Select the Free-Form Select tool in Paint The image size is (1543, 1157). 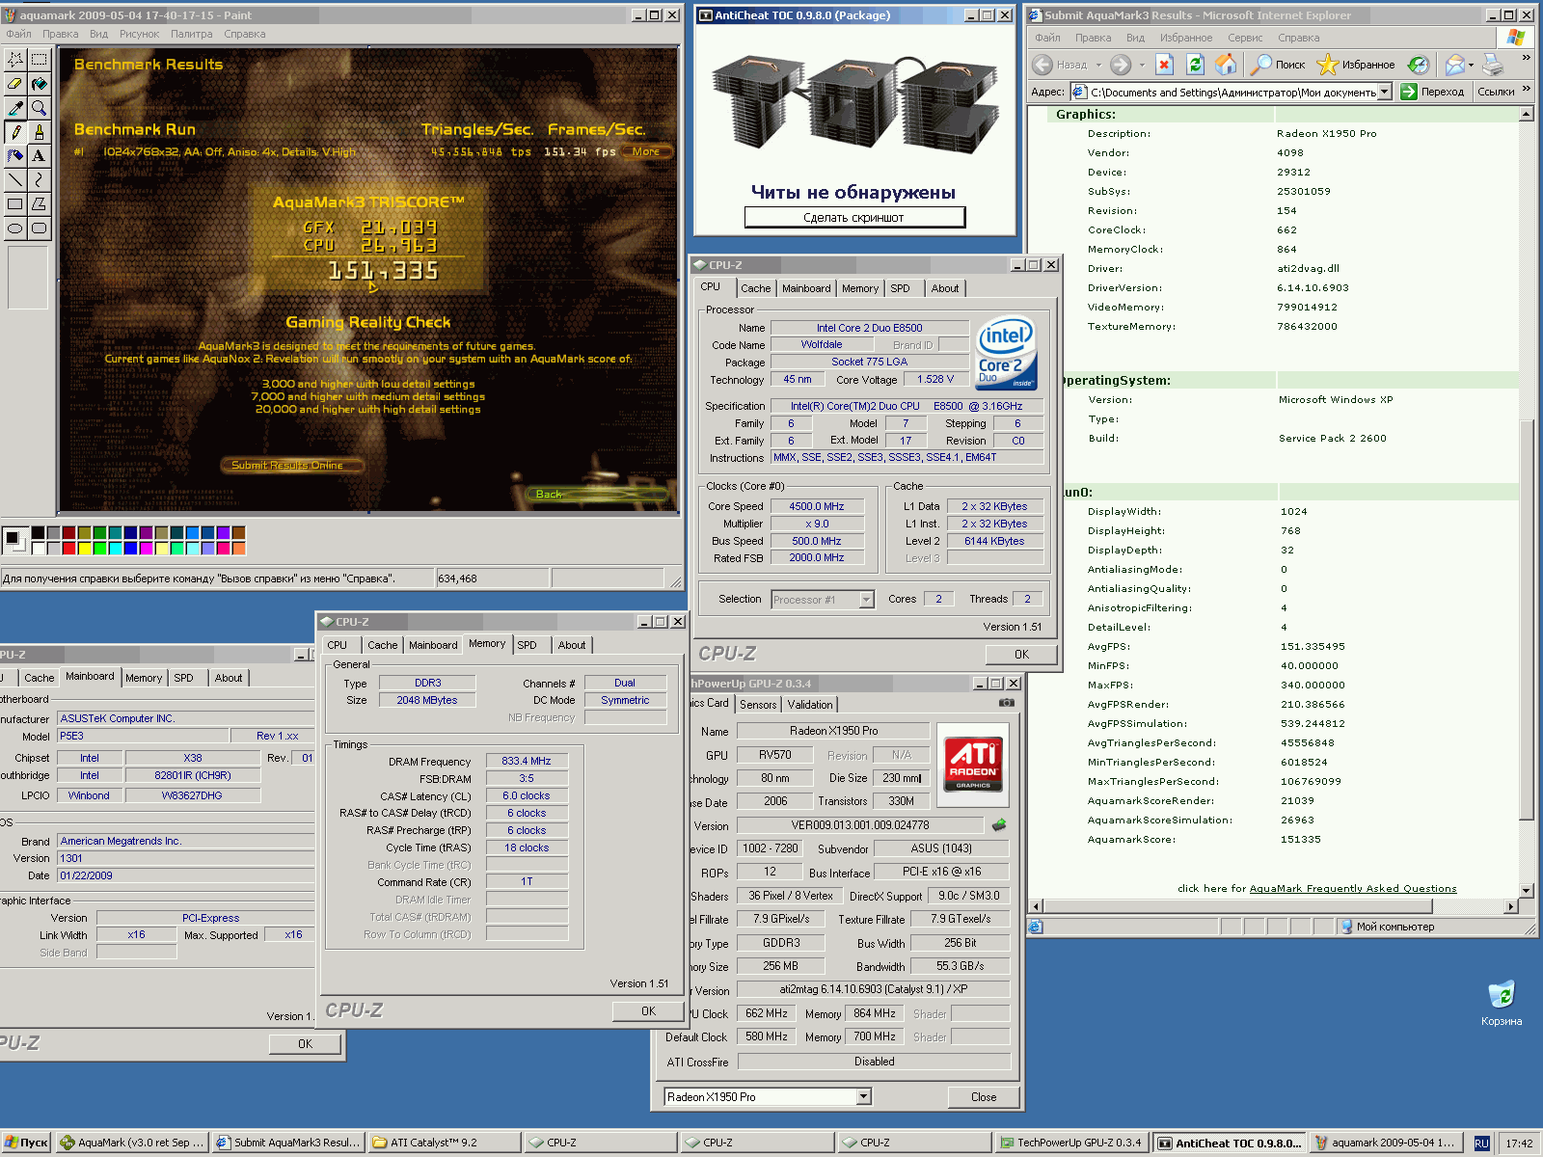(15, 59)
